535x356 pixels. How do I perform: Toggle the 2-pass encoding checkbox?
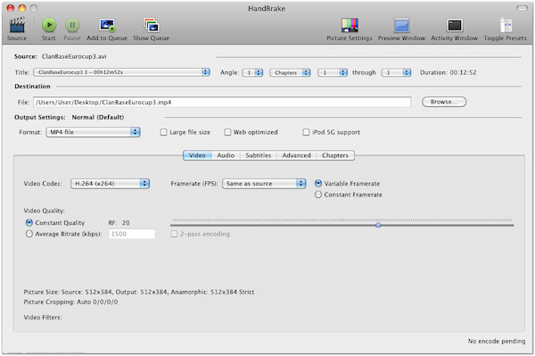[x=174, y=234]
